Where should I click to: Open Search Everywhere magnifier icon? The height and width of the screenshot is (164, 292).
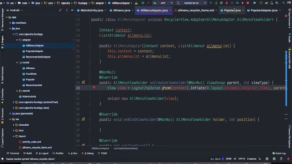pos(283,3)
